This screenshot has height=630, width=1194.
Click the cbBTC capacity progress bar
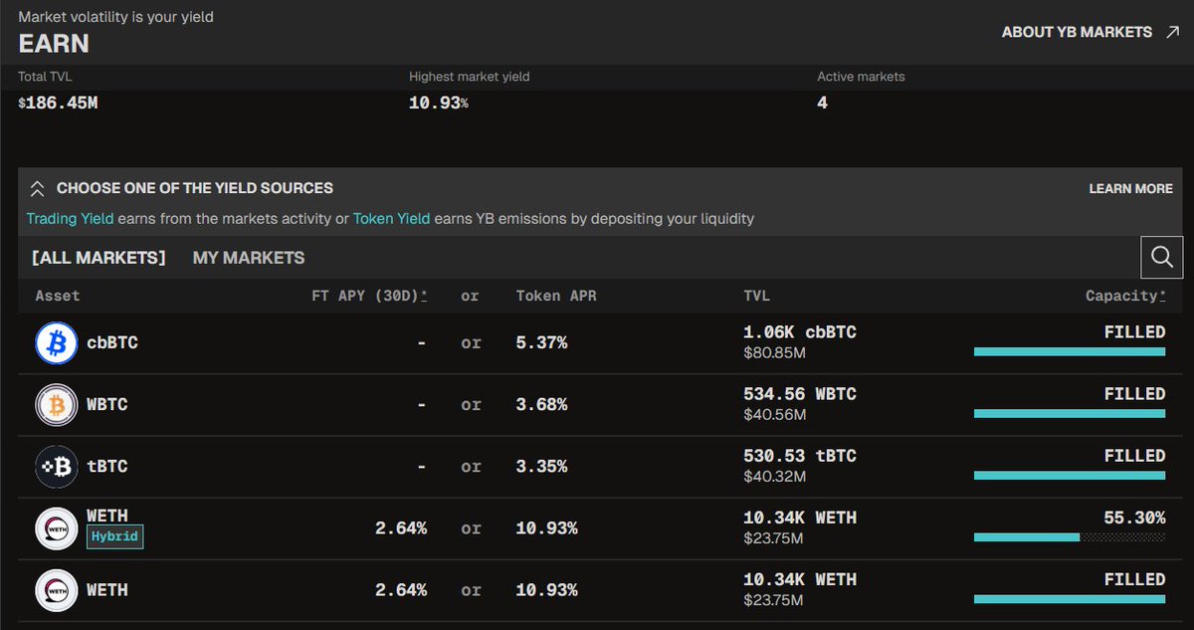(1070, 351)
